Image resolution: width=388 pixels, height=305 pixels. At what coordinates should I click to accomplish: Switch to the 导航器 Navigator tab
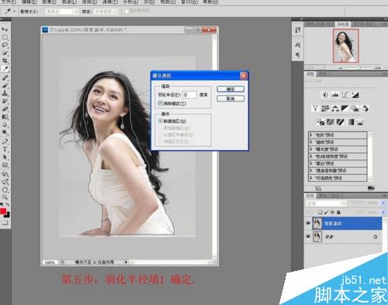(343, 24)
